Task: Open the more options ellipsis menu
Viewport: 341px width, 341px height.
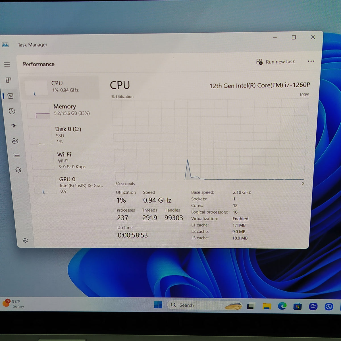Action: point(311,61)
